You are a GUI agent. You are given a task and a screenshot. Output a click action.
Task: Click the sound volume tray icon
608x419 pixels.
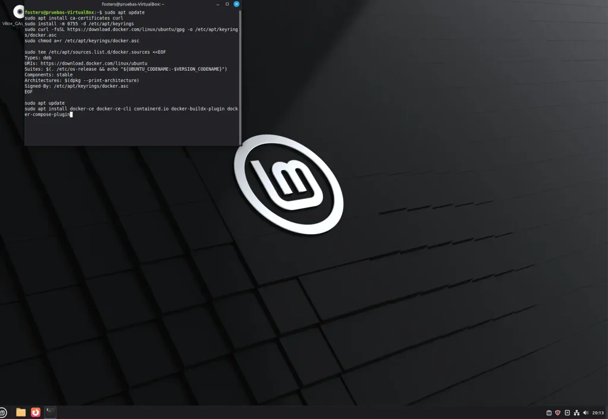(585, 413)
